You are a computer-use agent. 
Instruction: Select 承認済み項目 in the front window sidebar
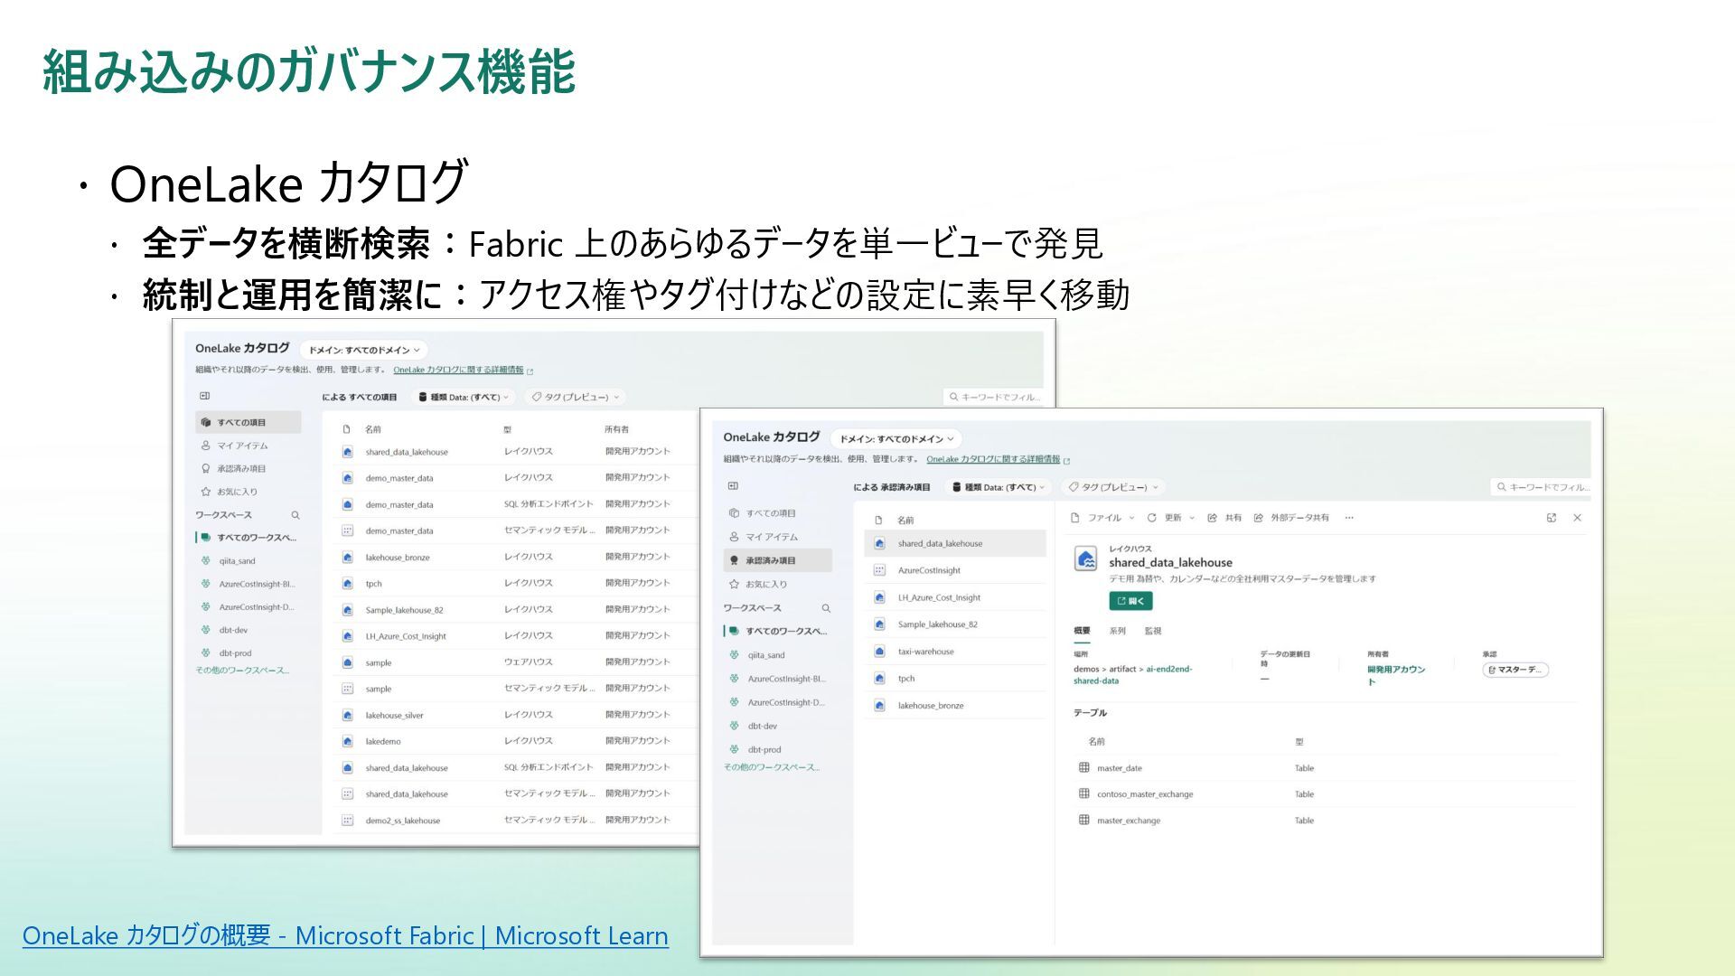pyautogui.click(x=778, y=560)
